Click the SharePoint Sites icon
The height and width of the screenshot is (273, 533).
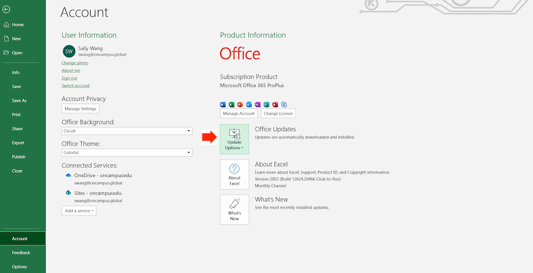pos(68,193)
